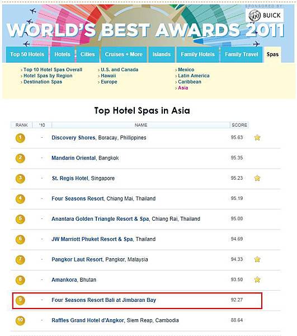Open Hotel Spas by Region link
Image resolution: width=297 pixels, height=336 pixels.
[48, 76]
